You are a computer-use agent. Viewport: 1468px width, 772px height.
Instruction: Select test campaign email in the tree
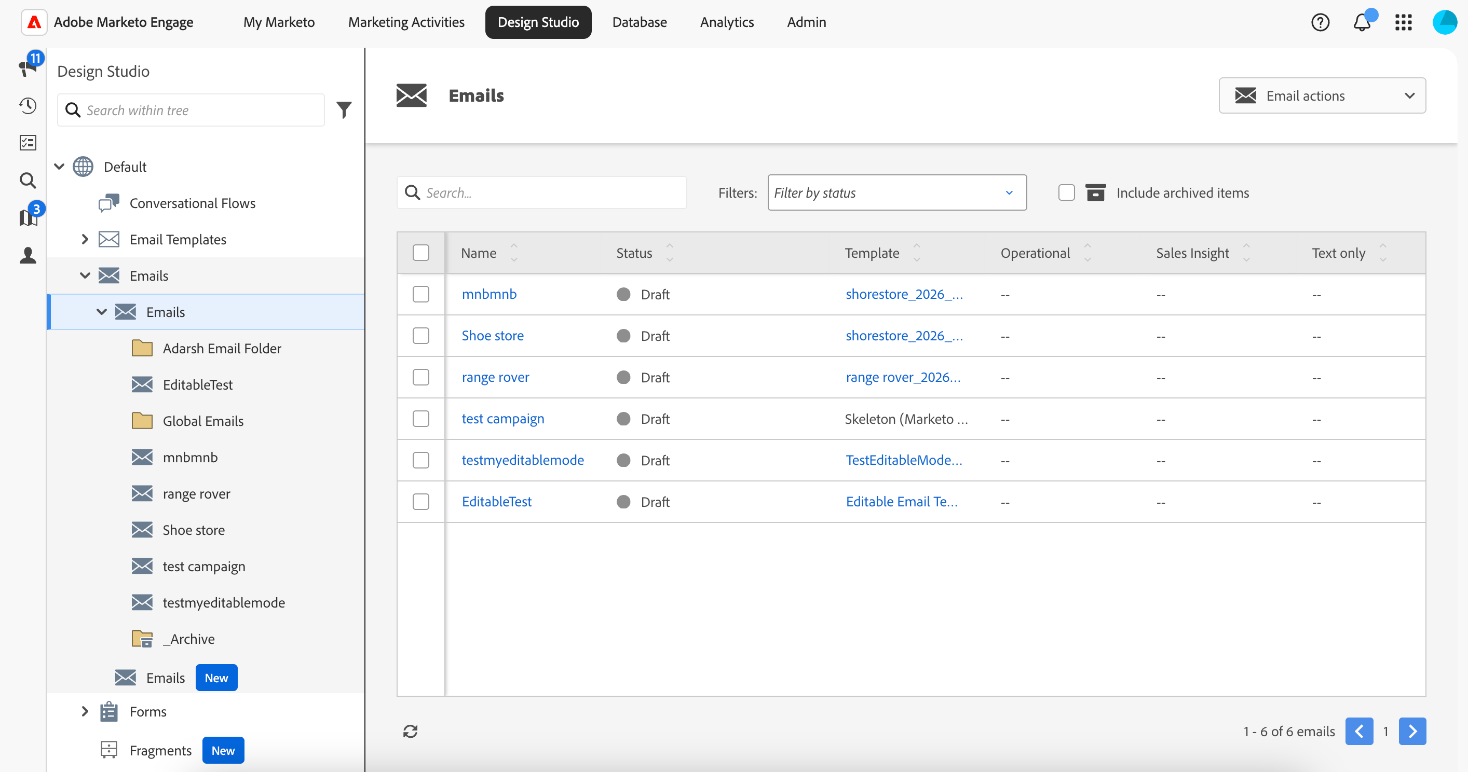coord(203,567)
